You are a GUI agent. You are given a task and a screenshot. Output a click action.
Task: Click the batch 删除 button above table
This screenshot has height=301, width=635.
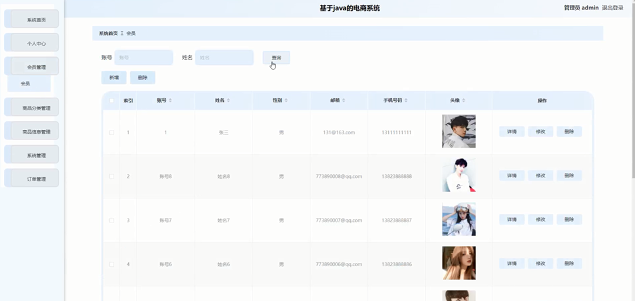click(143, 78)
